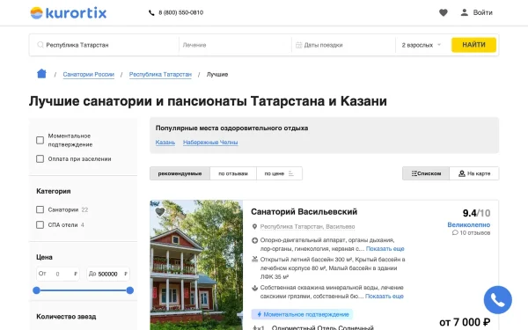Switch to Списком list view
Image resolution: width=528 pixels, height=330 pixels.
tap(426, 173)
